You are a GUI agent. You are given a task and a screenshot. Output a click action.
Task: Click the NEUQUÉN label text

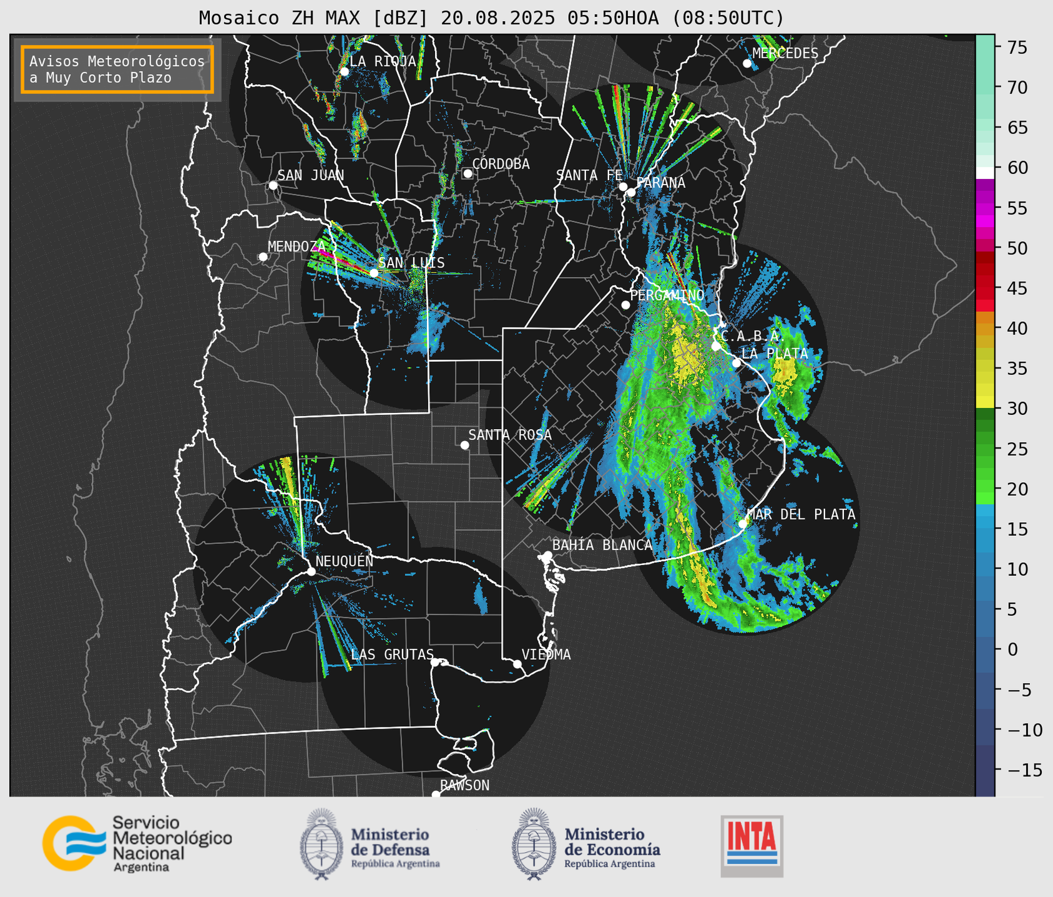coord(345,561)
